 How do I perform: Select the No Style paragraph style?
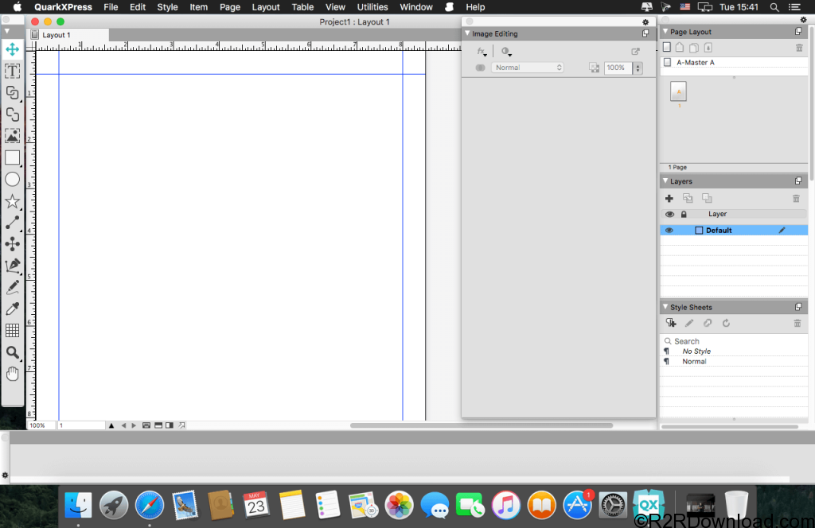click(x=734, y=351)
